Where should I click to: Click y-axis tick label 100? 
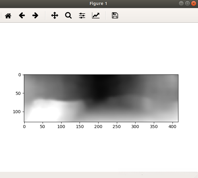17,112
